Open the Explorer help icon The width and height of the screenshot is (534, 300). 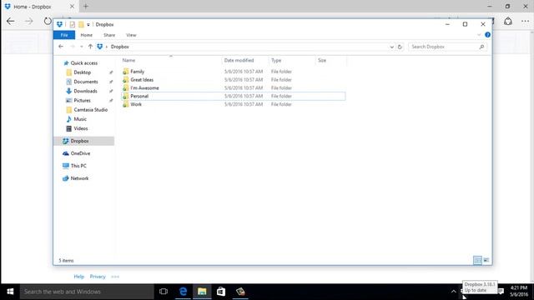tap(487, 35)
